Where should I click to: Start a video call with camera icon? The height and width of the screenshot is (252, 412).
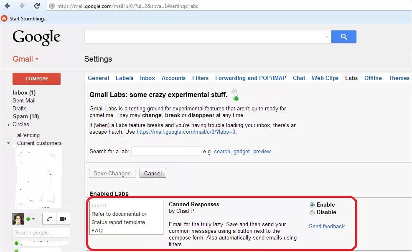63,219
